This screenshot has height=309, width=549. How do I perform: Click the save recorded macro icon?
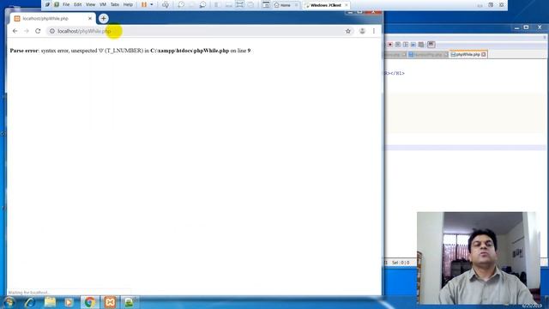pos(421,45)
